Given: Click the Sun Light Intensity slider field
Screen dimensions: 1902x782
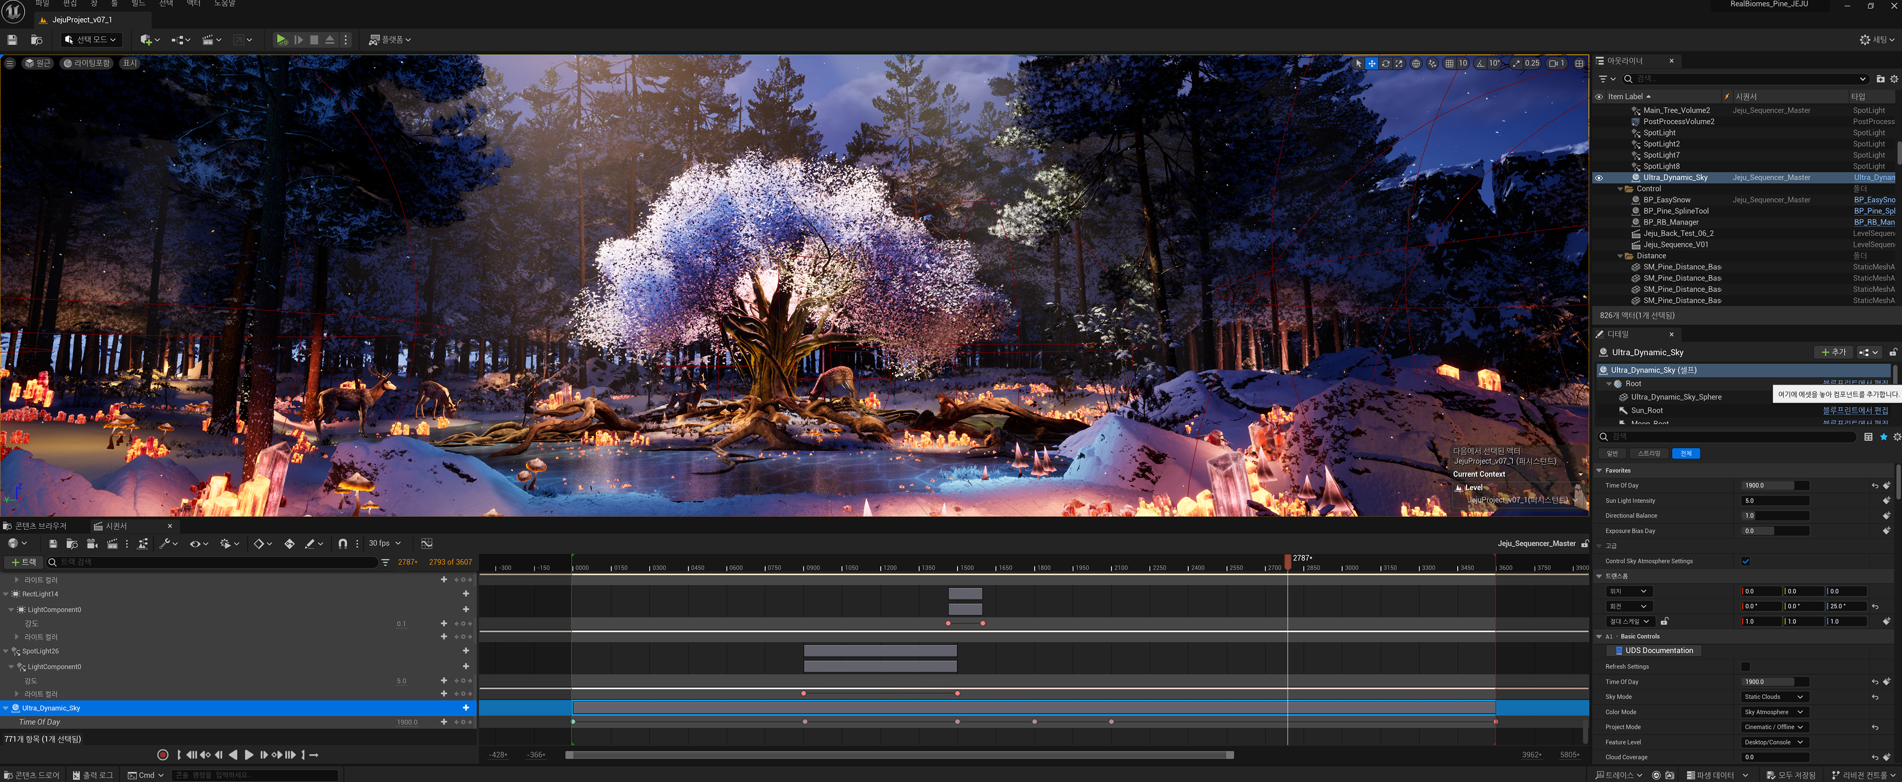Looking at the screenshot, I should pos(1774,501).
